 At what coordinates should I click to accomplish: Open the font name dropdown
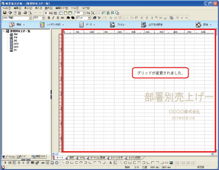(x=30, y=18)
